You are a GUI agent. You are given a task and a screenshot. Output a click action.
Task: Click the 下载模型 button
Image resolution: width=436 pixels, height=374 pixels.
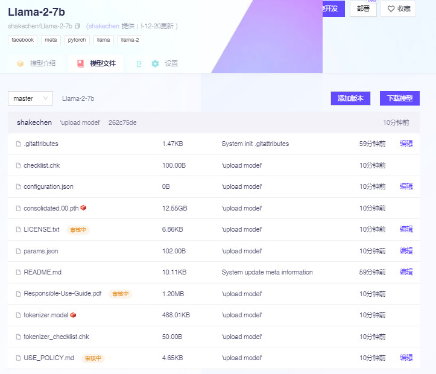point(399,98)
